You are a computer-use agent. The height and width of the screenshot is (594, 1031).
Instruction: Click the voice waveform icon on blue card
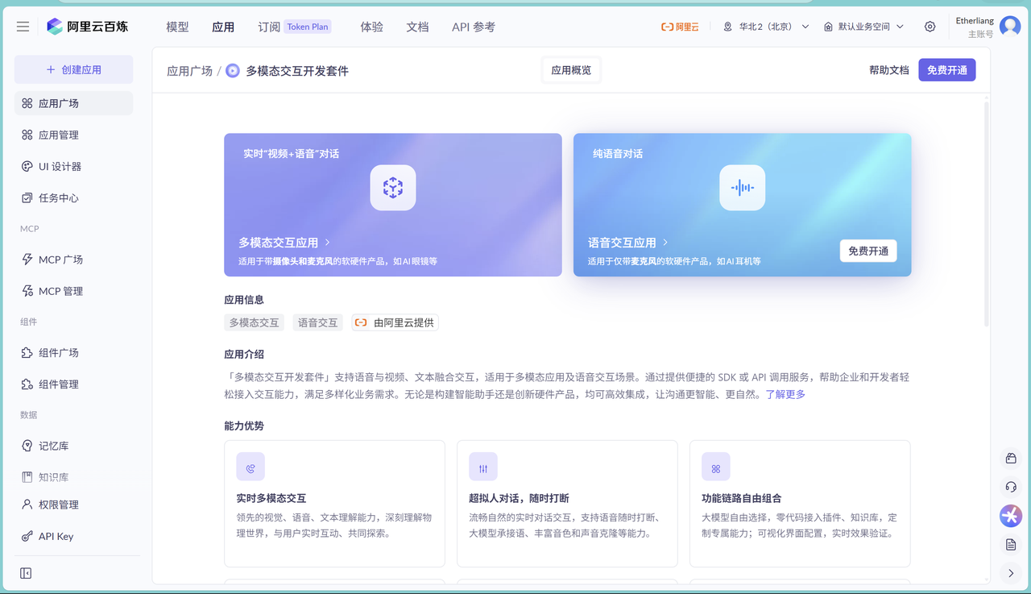[742, 188]
